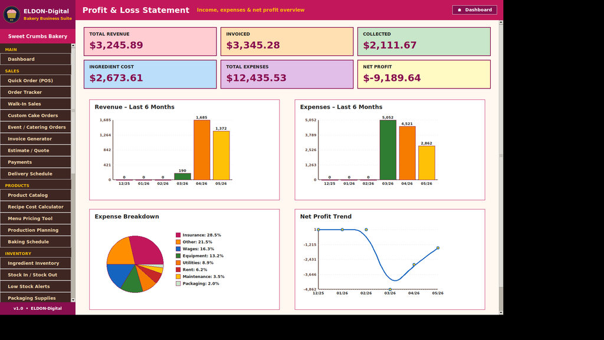The width and height of the screenshot is (604, 340).
Task: Click the 05/26 point on Net Profit Trend
Action: (438, 248)
